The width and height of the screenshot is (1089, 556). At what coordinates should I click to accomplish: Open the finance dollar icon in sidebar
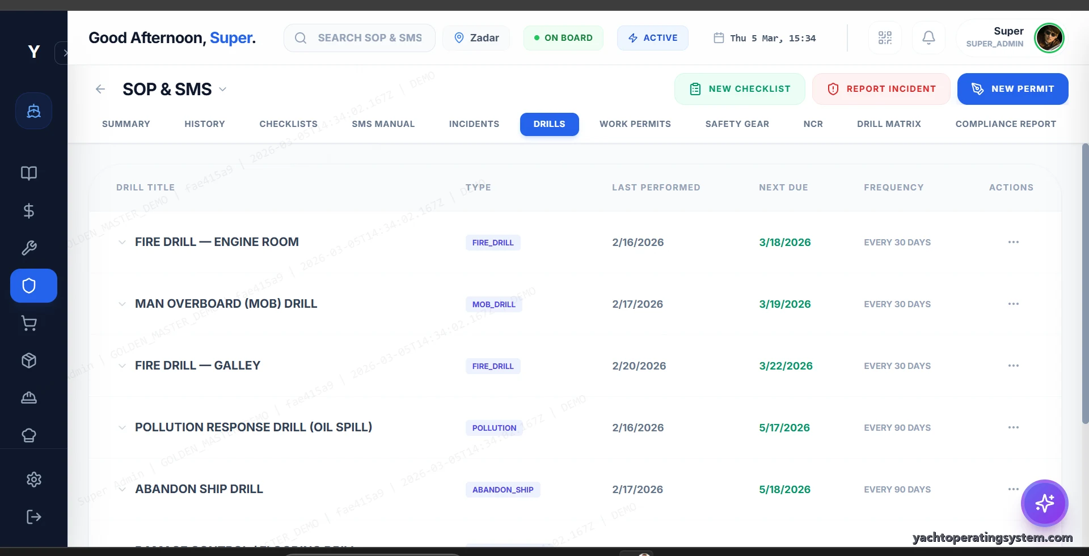(29, 211)
